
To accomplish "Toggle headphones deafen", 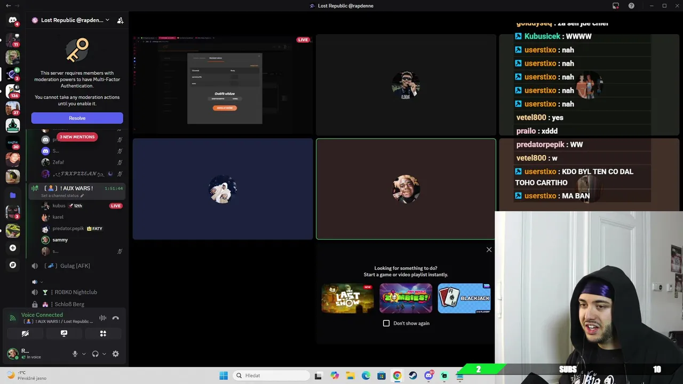I will 95,354.
